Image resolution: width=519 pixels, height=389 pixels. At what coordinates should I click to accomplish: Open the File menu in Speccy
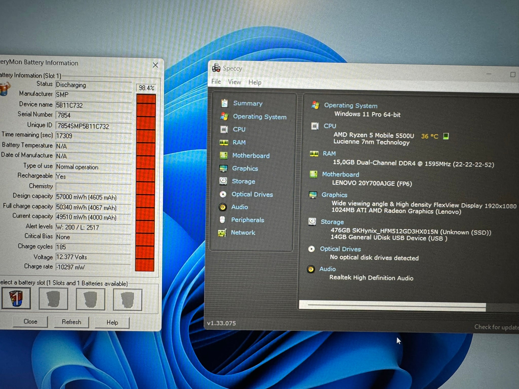(216, 82)
